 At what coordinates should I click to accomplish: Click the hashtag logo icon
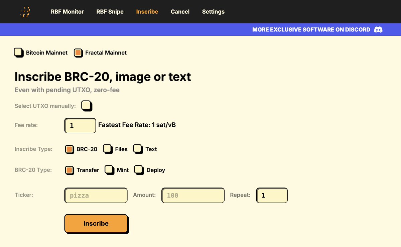(25, 12)
